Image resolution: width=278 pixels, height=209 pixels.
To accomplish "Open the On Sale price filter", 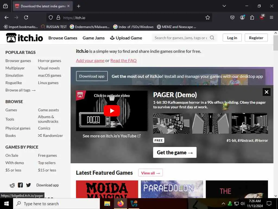I will [x=12, y=155].
